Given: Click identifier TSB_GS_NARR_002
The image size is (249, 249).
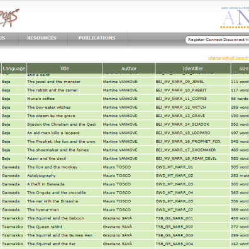Looking at the screenshot, I should pos(174,227).
